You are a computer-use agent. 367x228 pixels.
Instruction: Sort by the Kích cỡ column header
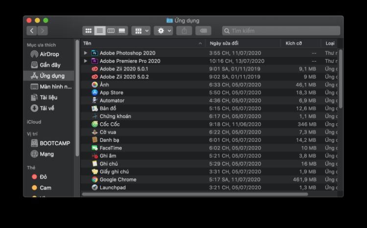click(x=300, y=44)
